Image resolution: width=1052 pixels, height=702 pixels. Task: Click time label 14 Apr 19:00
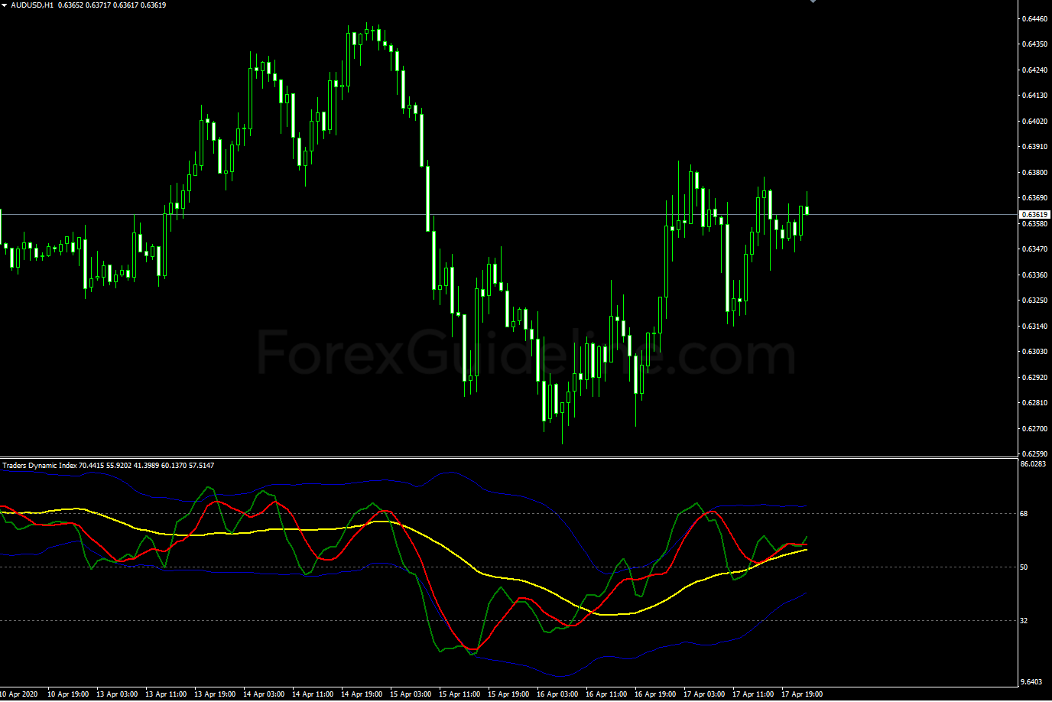pyautogui.click(x=362, y=694)
